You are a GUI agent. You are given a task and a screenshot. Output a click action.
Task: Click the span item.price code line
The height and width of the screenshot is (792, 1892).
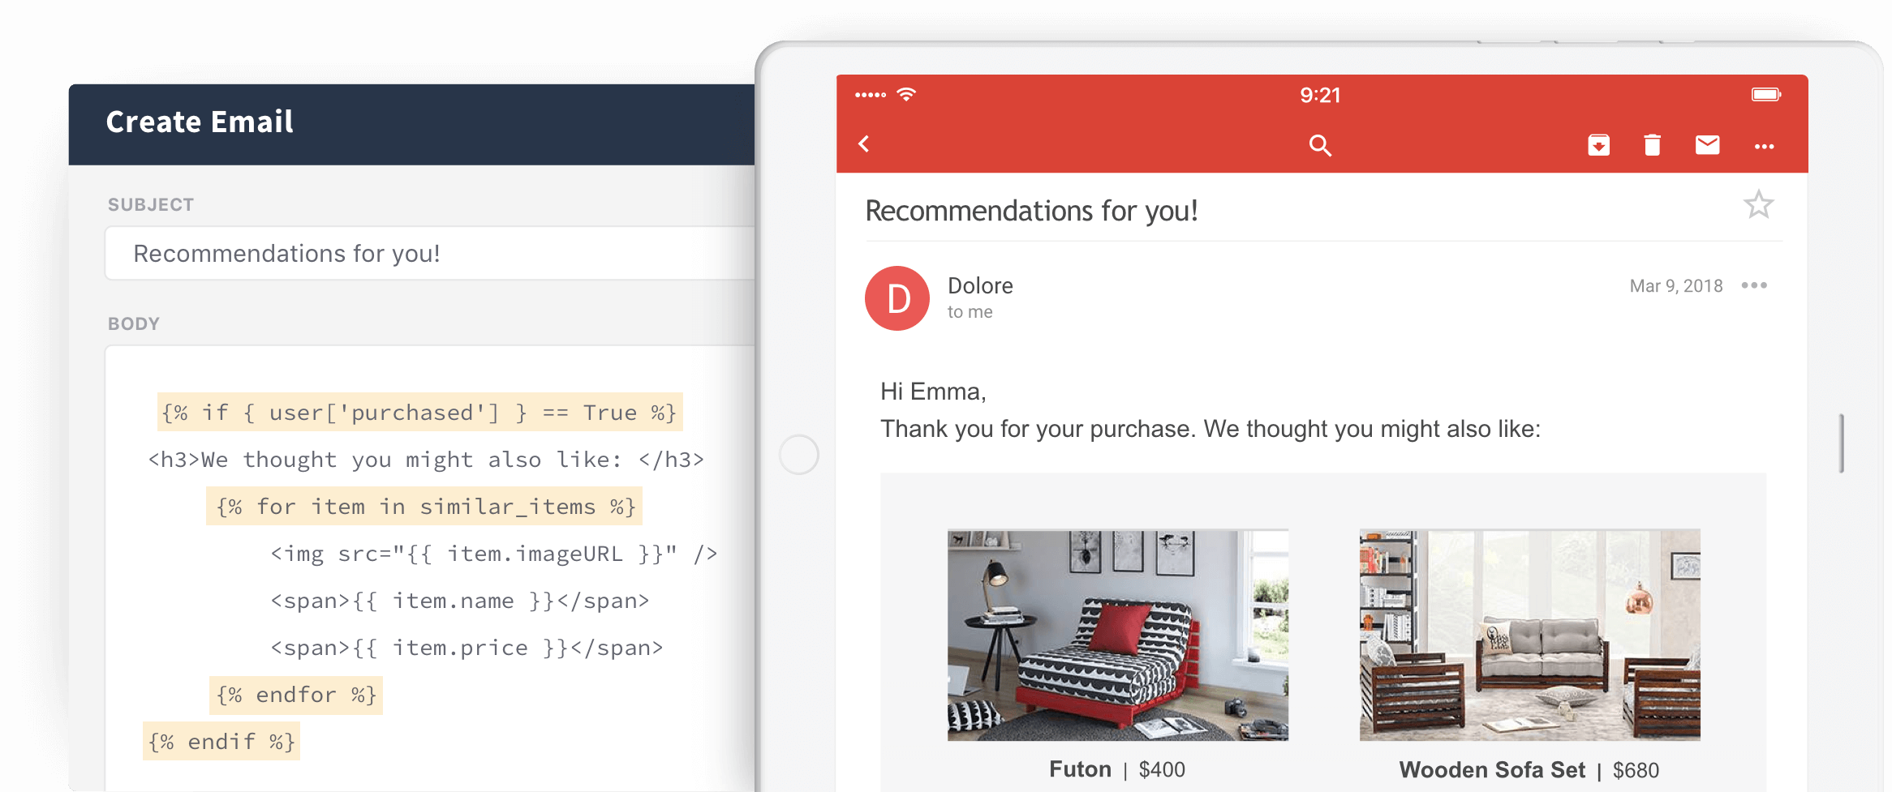pos(467,648)
